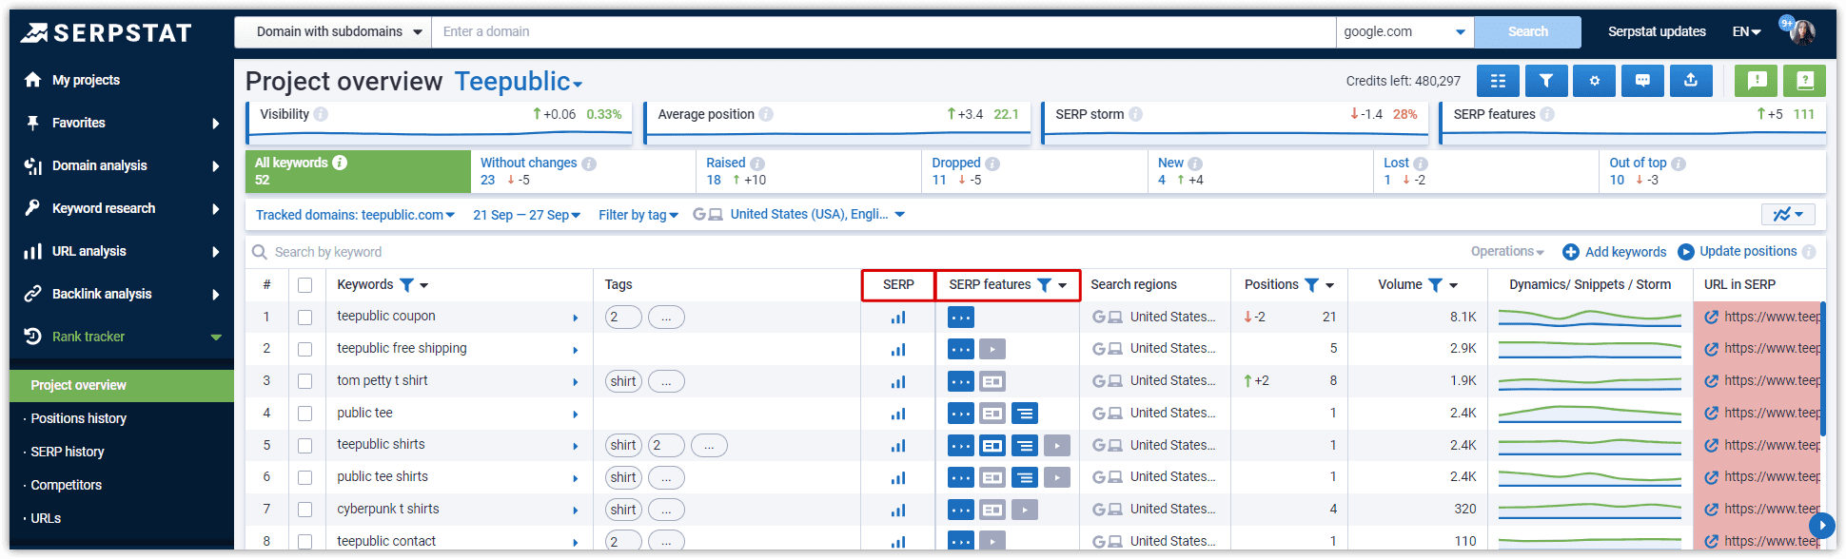Tick the checkbox for public tee shirts
The width and height of the screenshot is (1846, 559).
coord(304,477)
